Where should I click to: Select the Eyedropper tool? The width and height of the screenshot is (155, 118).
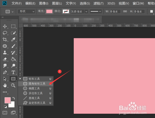point(13,39)
